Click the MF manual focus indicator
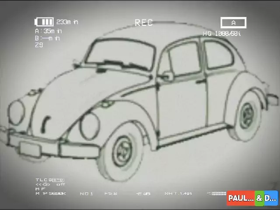The image size is (280, 210). tap(40, 189)
